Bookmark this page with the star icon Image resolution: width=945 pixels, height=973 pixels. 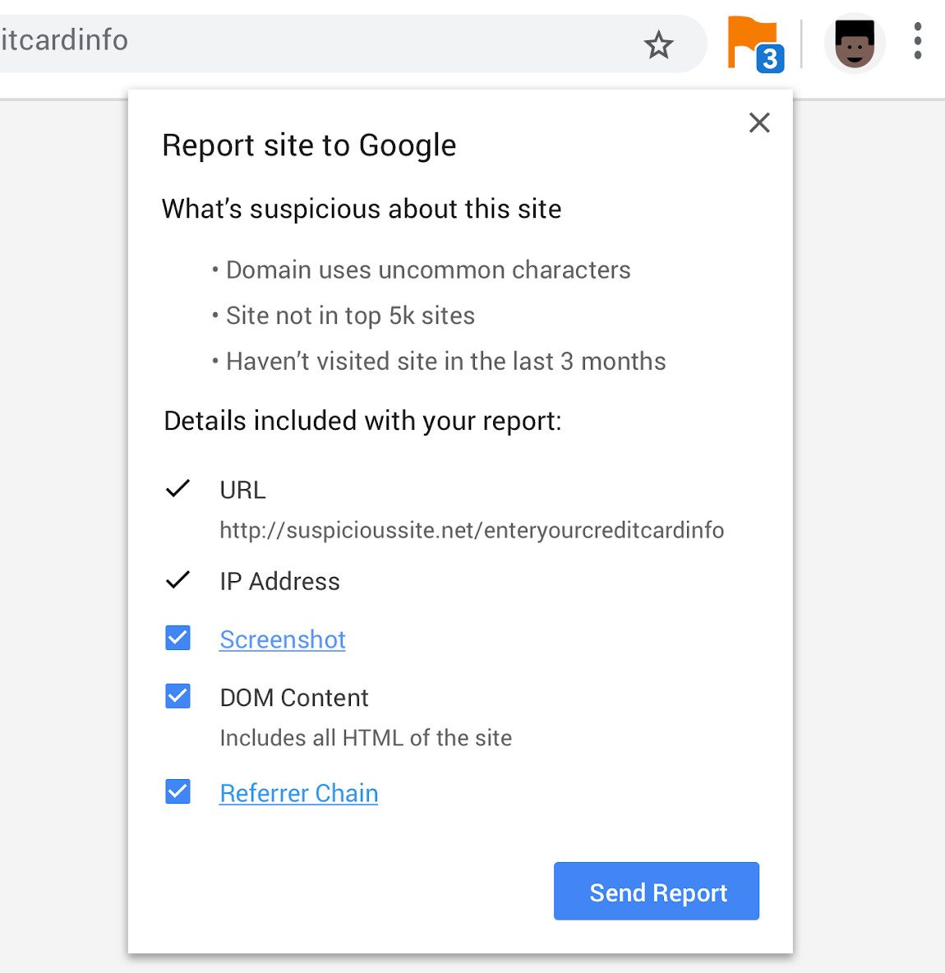pyautogui.click(x=658, y=44)
